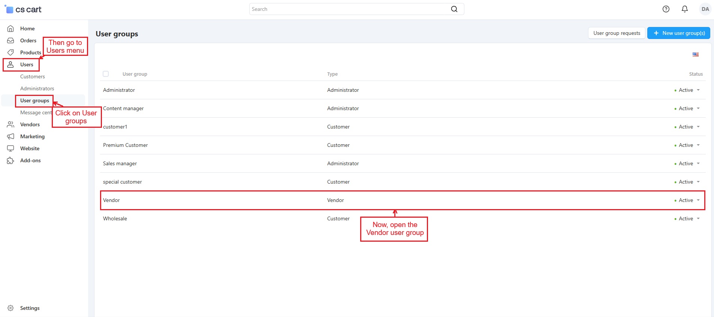The height and width of the screenshot is (317, 714).
Task: Click the Settings gear icon
Action: 10,308
